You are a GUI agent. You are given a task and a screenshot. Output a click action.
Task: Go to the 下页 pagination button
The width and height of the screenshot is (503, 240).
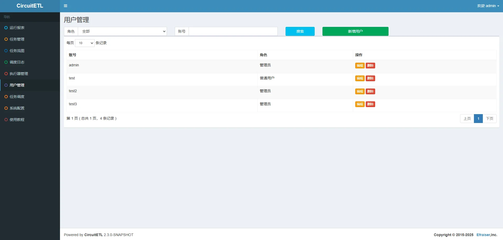(489, 119)
